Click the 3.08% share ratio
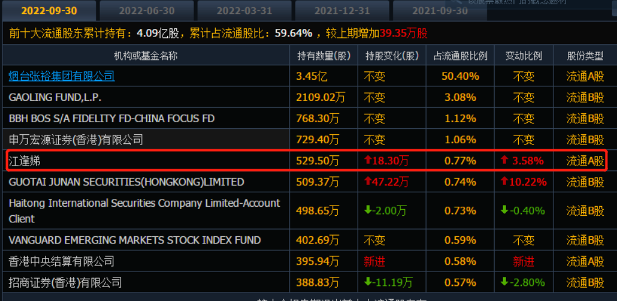Viewport: 617px width, 301px height. pos(461,97)
